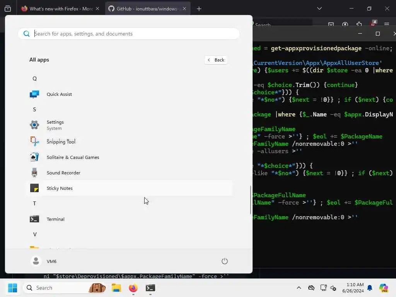The width and height of the screenshot is (396, 297).
Task: Click the display network tray icon
Action: [323, 288]
